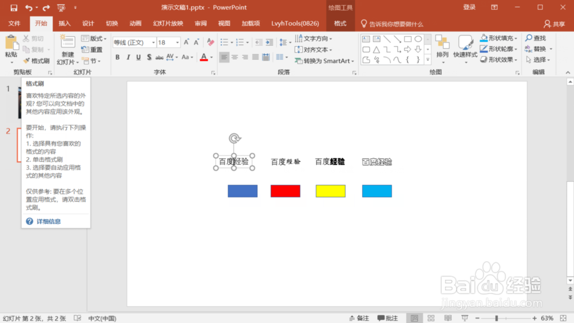Open the Slide Show (幻灯片放映) tab

click(x=168, y=24)
